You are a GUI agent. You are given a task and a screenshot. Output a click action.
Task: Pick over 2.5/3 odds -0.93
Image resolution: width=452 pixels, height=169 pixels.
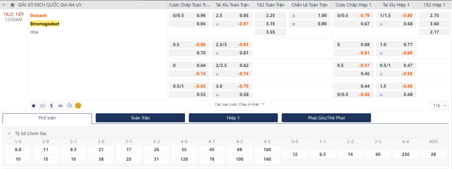tap(232, 45)
